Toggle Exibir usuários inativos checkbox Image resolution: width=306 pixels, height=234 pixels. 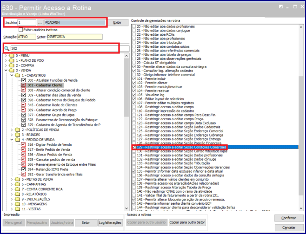pyautogui.click(x=20, y=30)
